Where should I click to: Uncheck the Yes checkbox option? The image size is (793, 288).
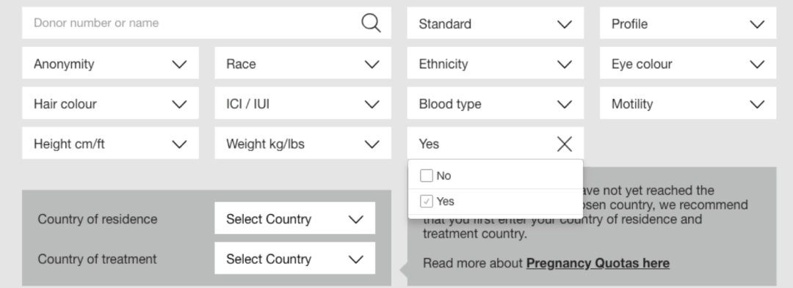pyautogui.click(x=427, y=202)
